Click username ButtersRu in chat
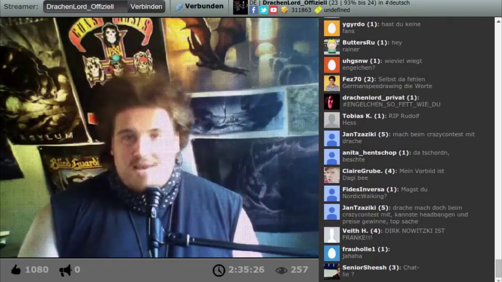Image resolution: width=502 pixels, height=282 pixels. point(358,43)
